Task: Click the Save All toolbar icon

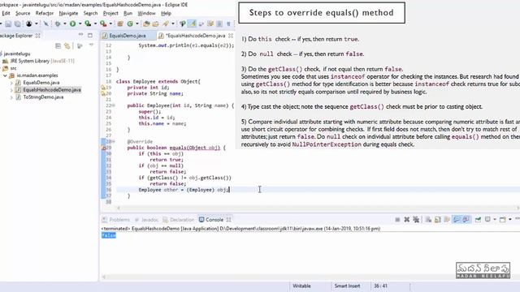Action: pos(18,24)
